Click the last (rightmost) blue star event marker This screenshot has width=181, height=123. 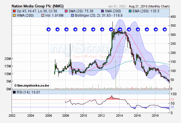(165, 29)
